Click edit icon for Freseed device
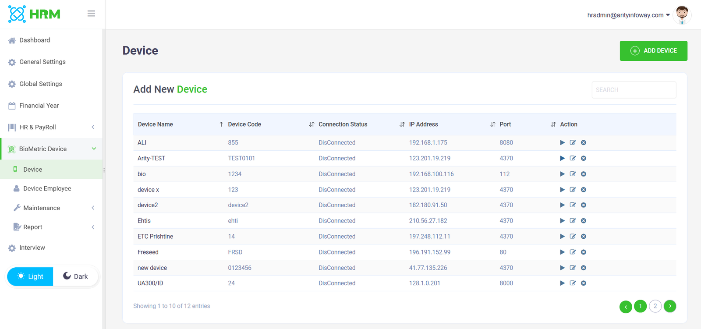Screen dimensions: 701x329 click(x=573, y=252)
